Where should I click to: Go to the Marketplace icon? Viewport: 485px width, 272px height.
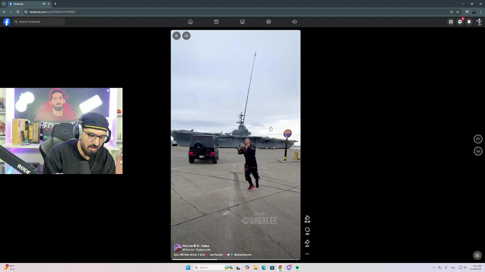[x=242, y=22]
